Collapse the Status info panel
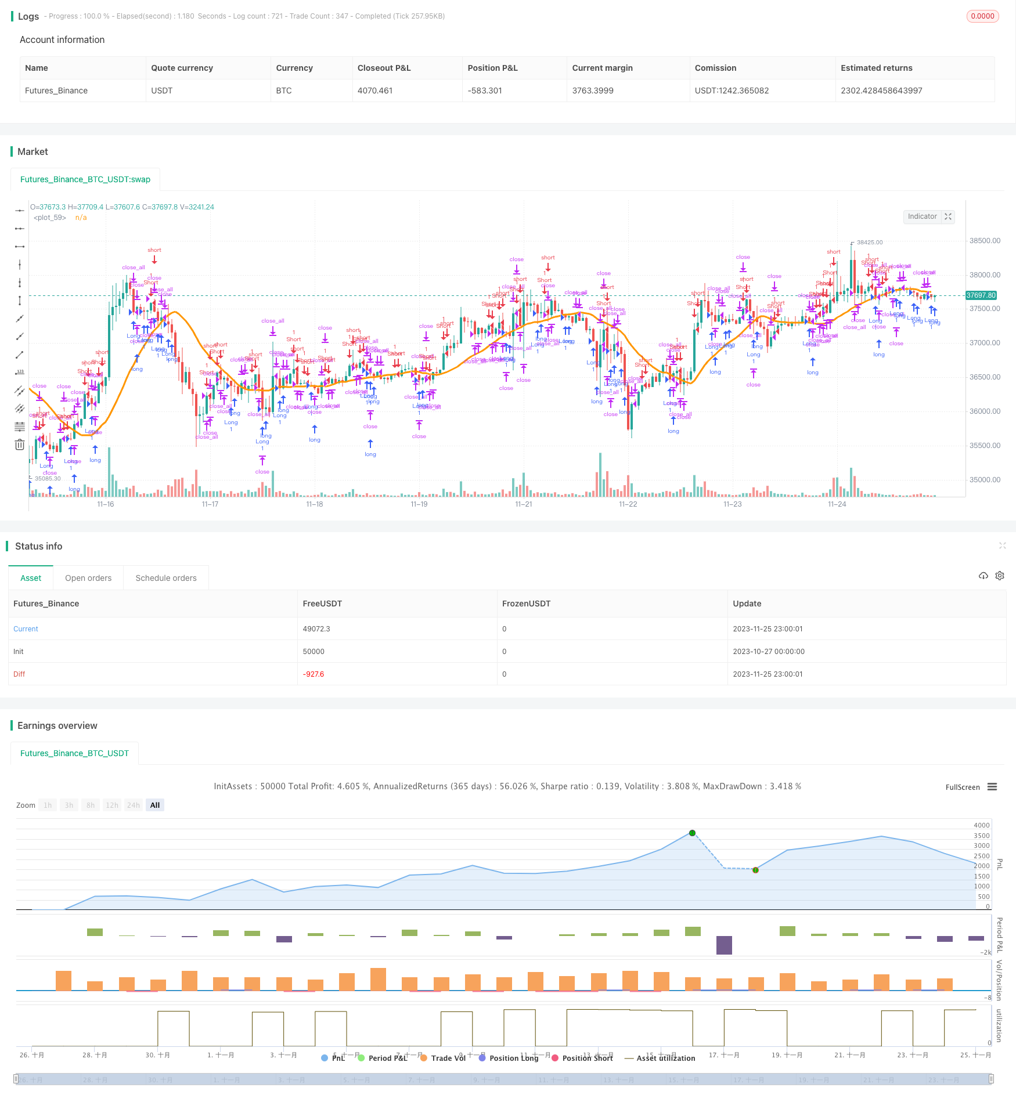Viewport: 1016px width, 1102px height. point(1002,545)
